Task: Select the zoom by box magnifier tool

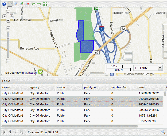Action: tap(16, 4)
